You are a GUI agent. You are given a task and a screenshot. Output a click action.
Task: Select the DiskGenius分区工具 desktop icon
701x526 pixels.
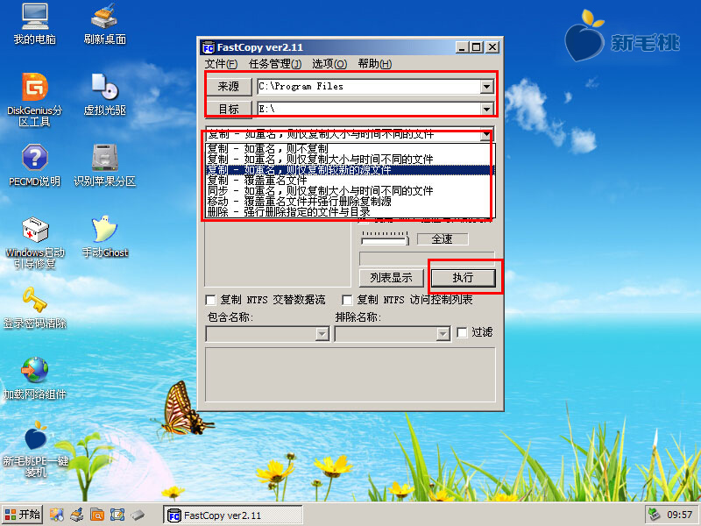[34, 99]
